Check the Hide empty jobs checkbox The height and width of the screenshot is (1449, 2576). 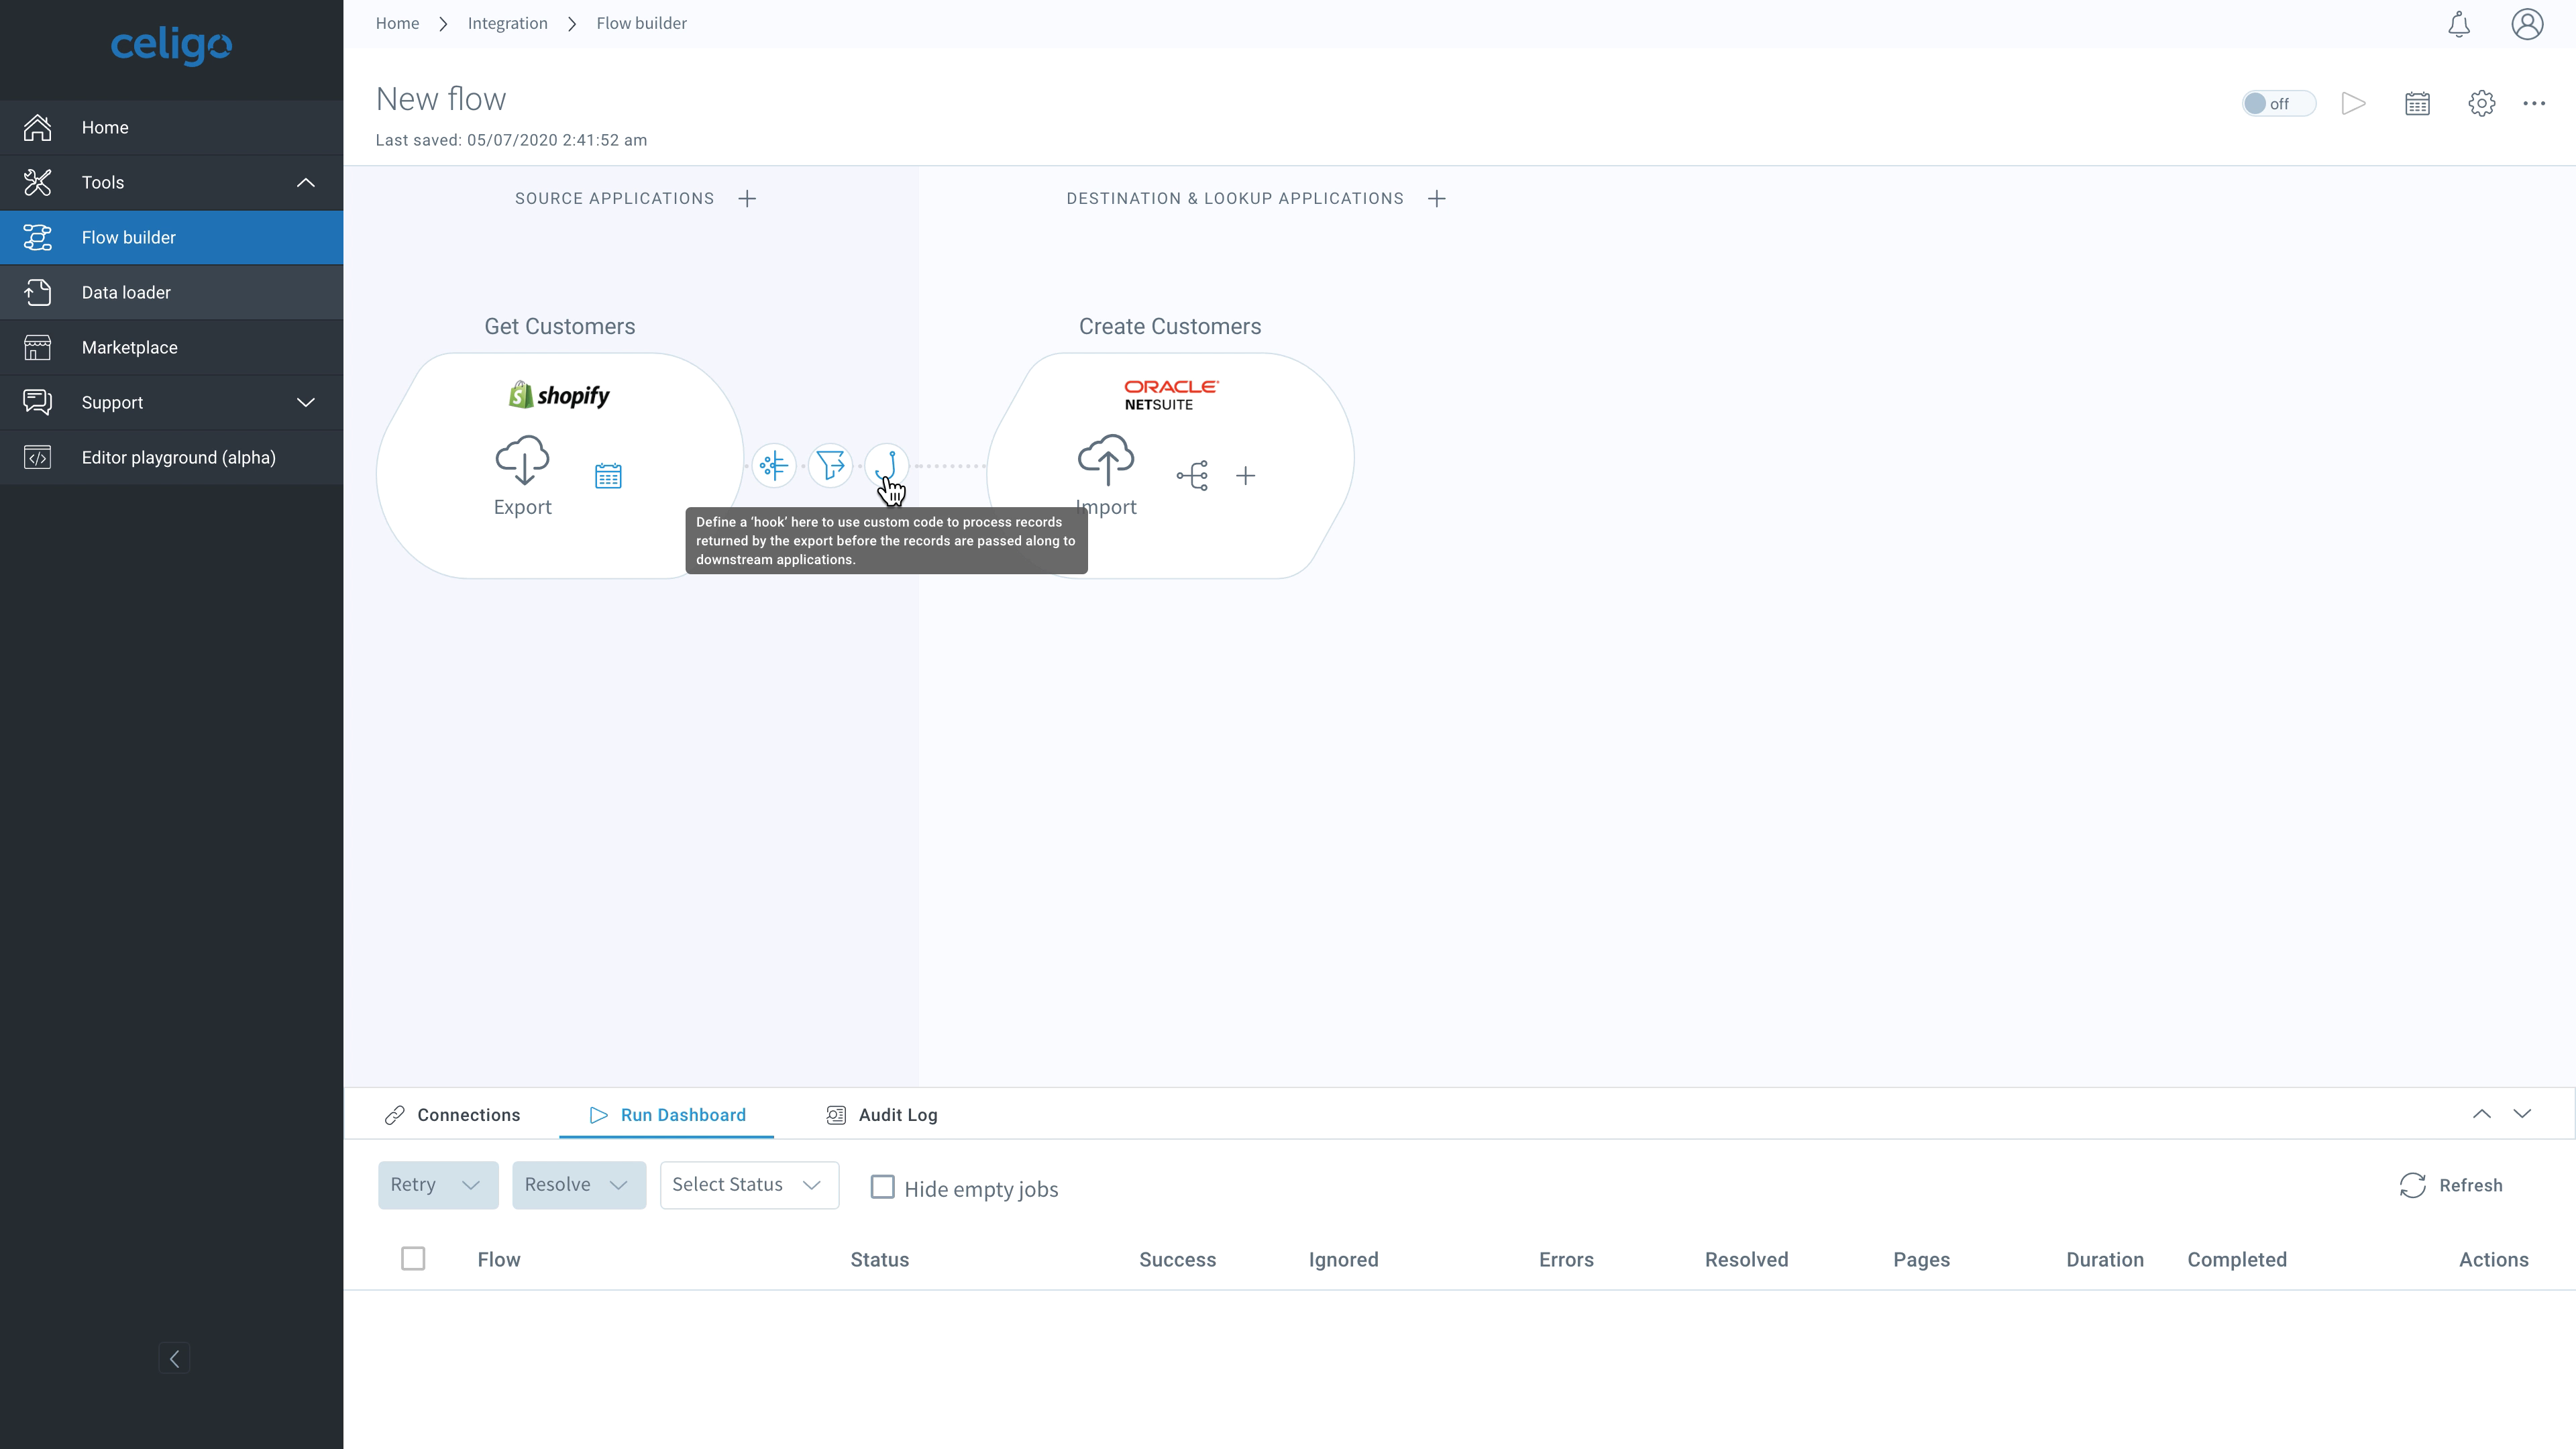pos(882,1187)
